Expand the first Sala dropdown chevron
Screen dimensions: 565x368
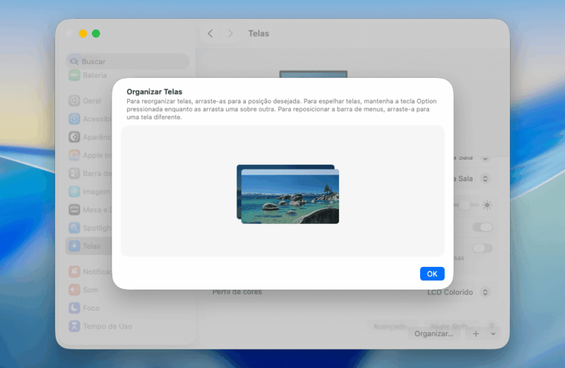[485, 158]
